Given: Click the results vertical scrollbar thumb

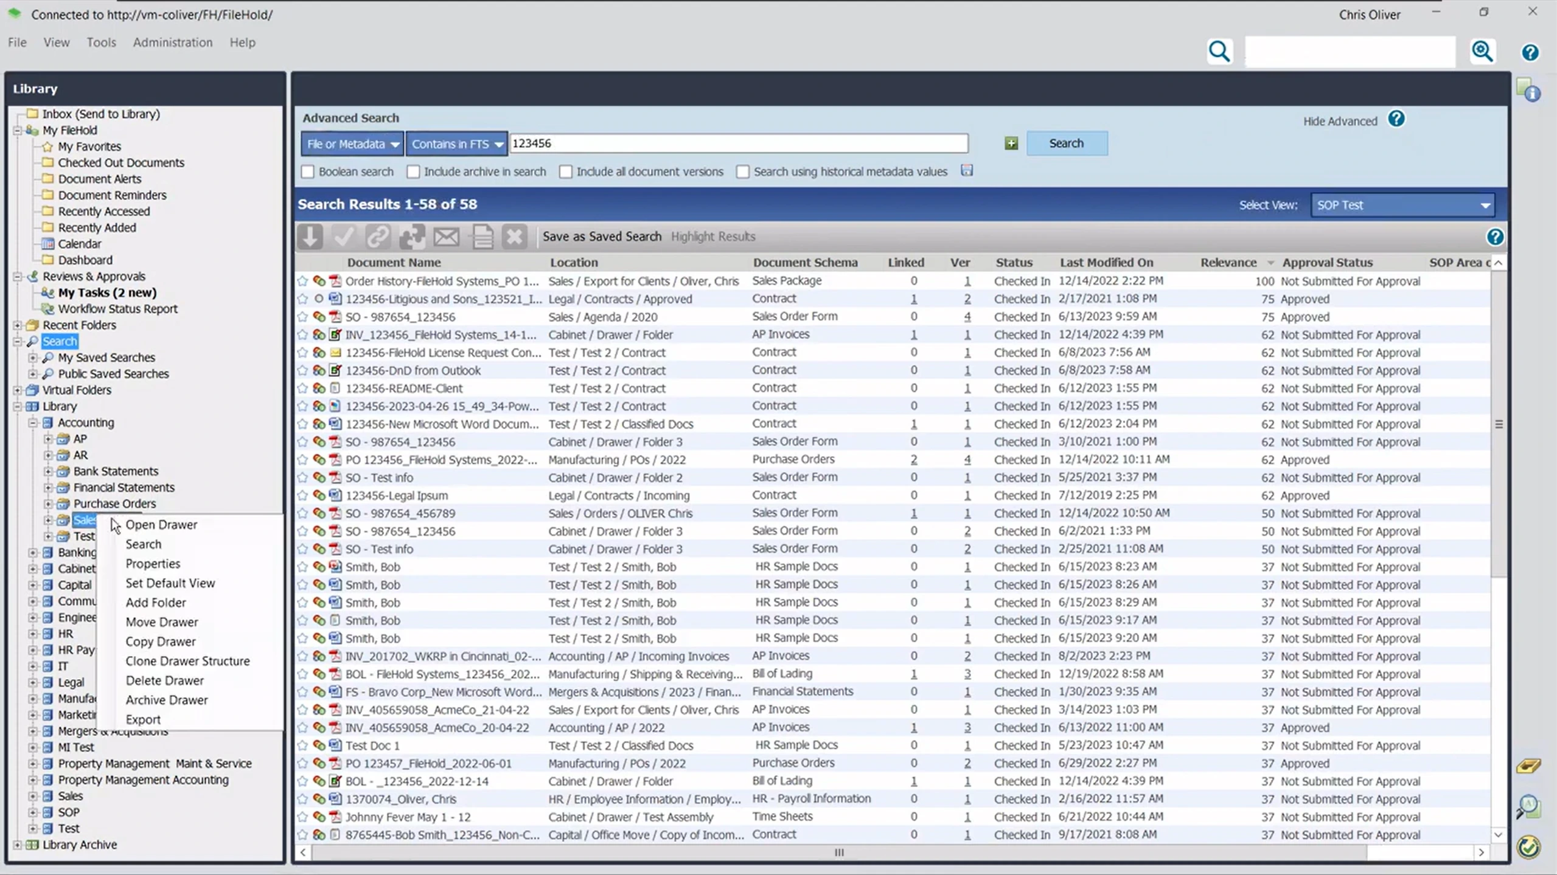Looking at the screenshot, I should point(1498,424).
